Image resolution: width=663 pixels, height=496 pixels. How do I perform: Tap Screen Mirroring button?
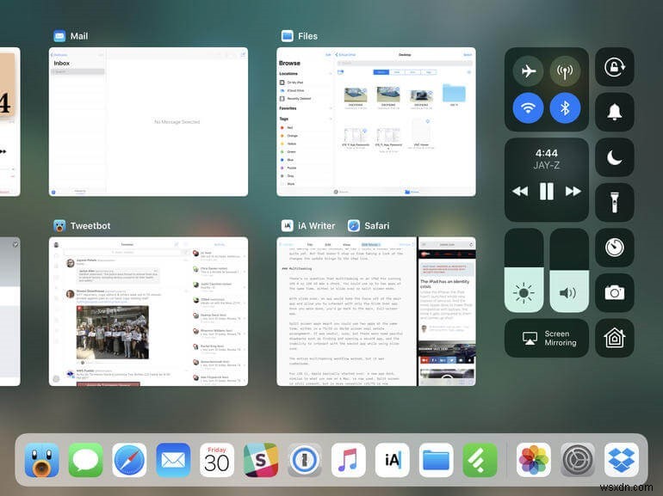(547, 338)
